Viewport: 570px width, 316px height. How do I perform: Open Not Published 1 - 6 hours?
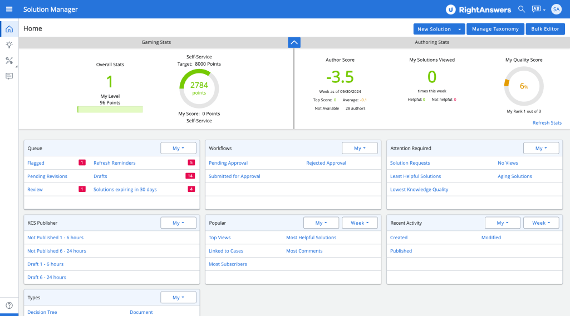tap(55, 238)
